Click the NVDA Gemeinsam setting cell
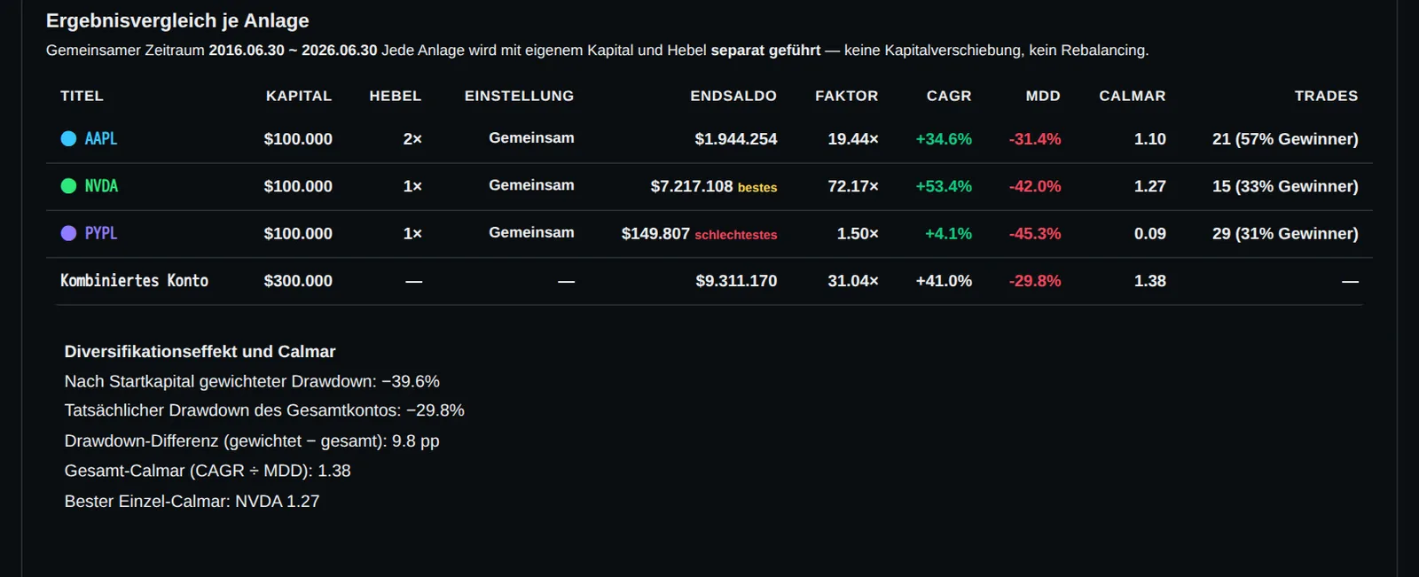Viewport: 1419px width, 577px height. click(x=531, y=185)
